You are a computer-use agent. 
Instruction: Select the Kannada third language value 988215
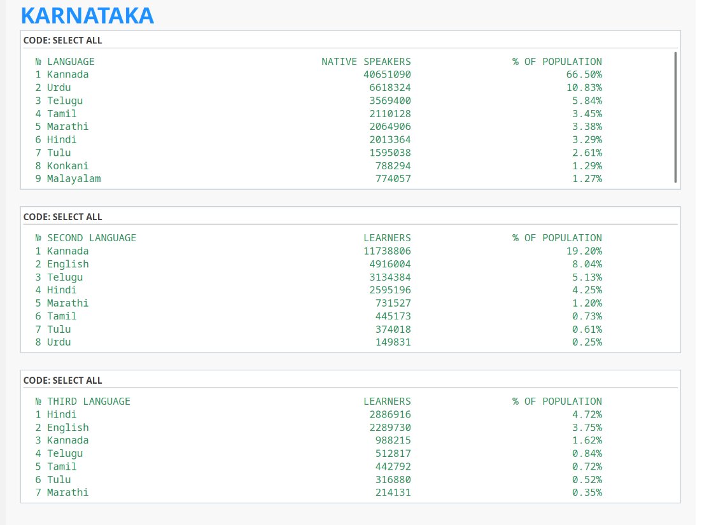[393, 440]
